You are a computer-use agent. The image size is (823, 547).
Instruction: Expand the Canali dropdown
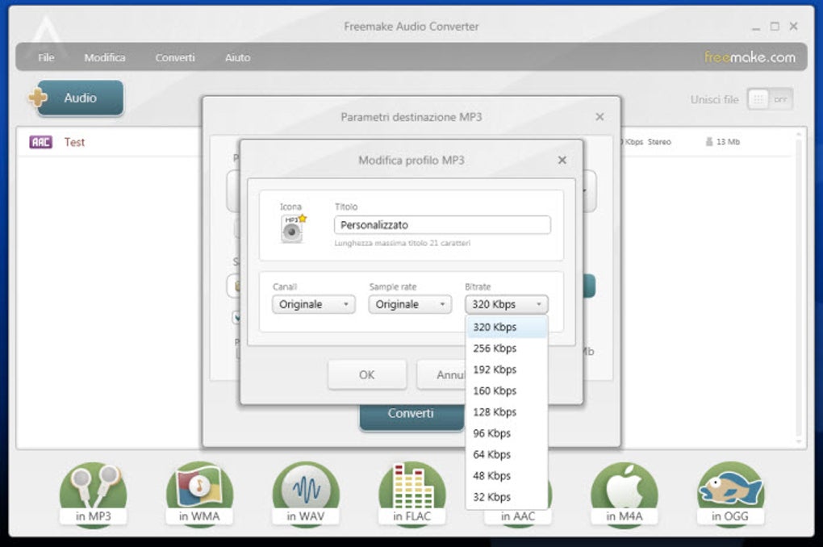click(314, 304)
